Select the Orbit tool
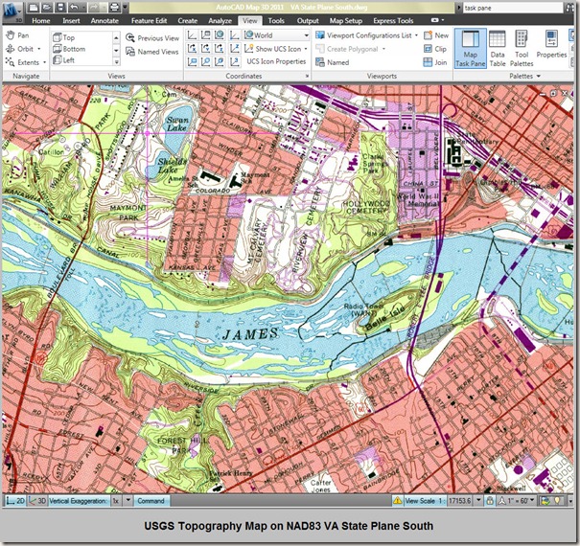580x546 pixels. point(19,49)
